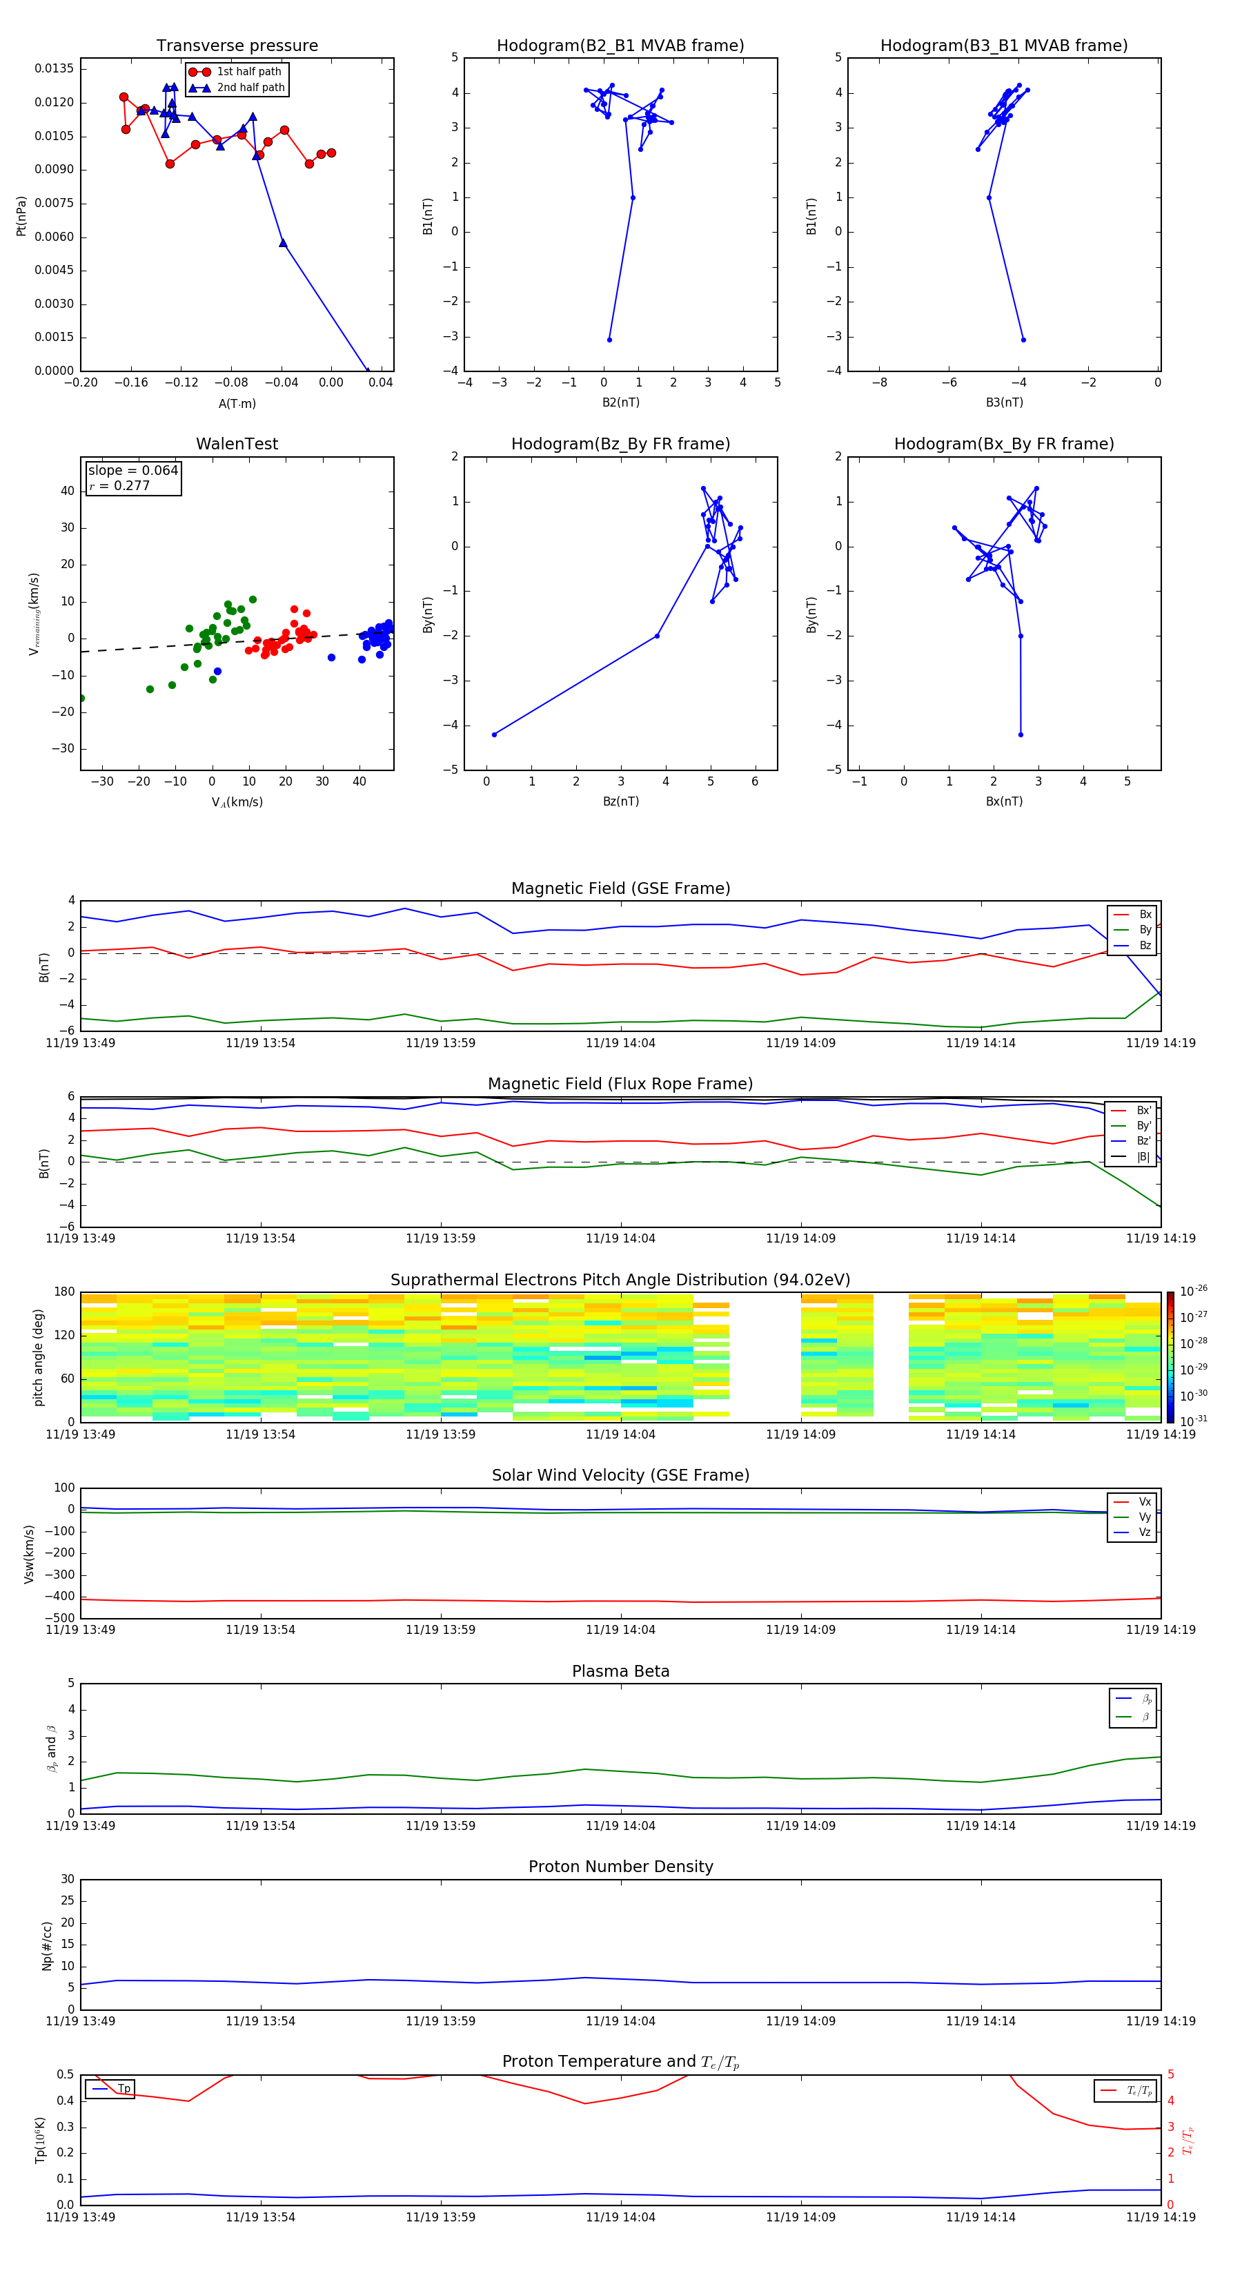The width and height of the screenshot is (1242, 2278).
Task: Click the Bx' entry in Flux Rope legend
Action: 1132,1111
